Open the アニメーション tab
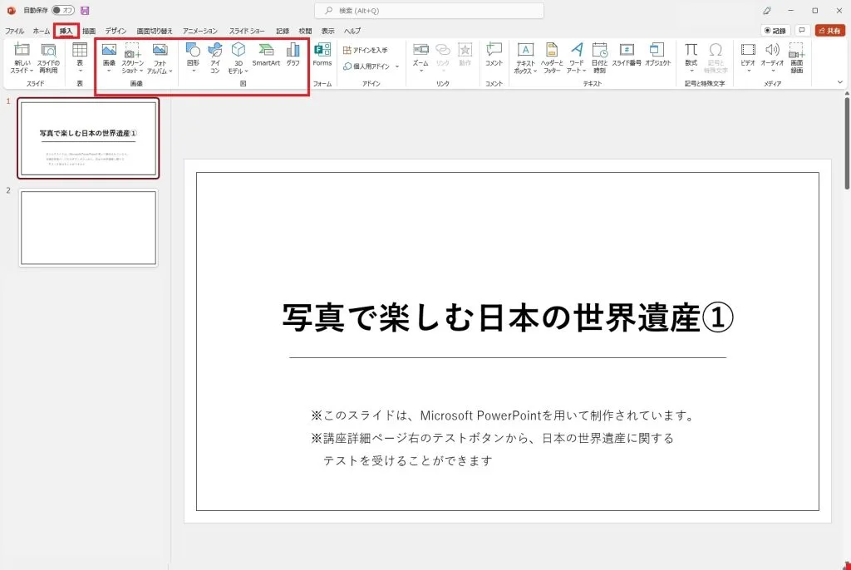Screen dimensions: 851x570 point(199,31)
